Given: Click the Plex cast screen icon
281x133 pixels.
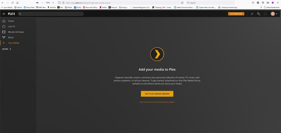Looking at the screenshot, I should [x=265, y=14].
